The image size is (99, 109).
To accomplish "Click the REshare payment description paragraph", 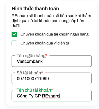I will [51, 21].
